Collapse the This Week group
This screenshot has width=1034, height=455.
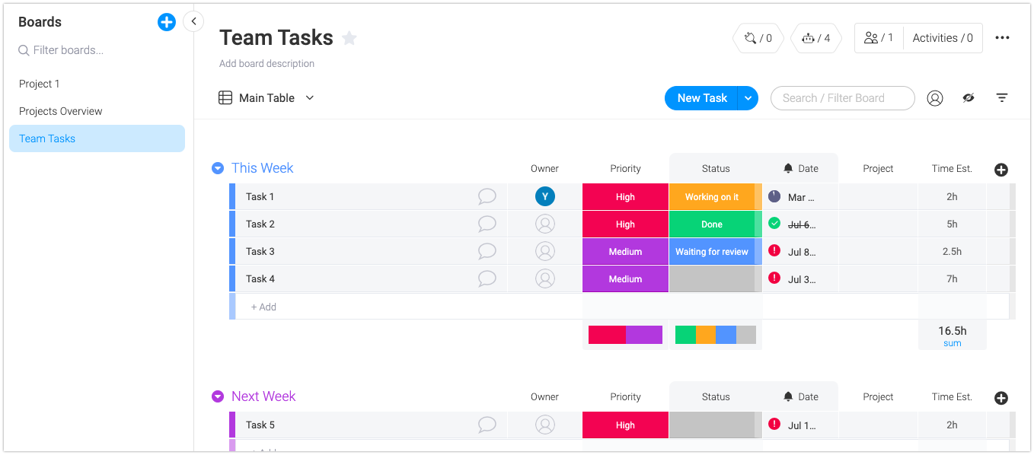click(218, 168)
